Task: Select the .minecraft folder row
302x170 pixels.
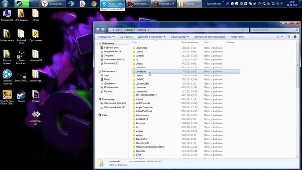Action: [x=185, y=71]
